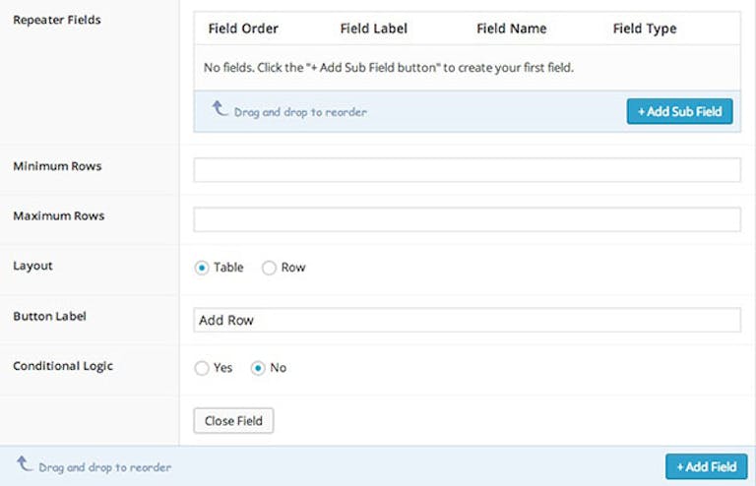Viewport: 756px width, 486px height.
Task: Click the Field Label column header
Action: click(374, 29)
